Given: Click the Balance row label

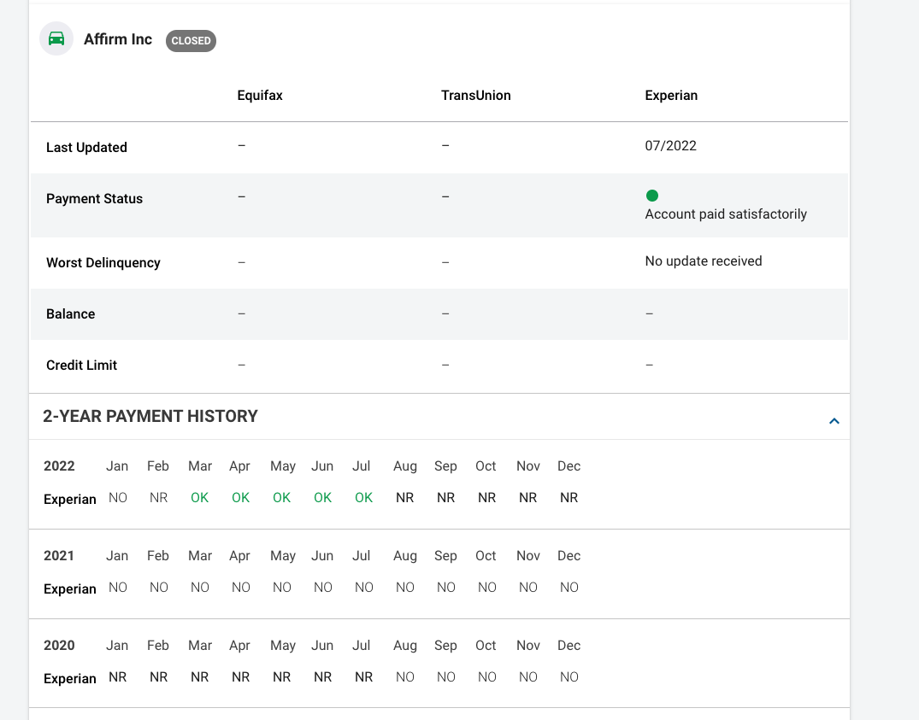Looking at the screenshot, I should tap(70, 314).
